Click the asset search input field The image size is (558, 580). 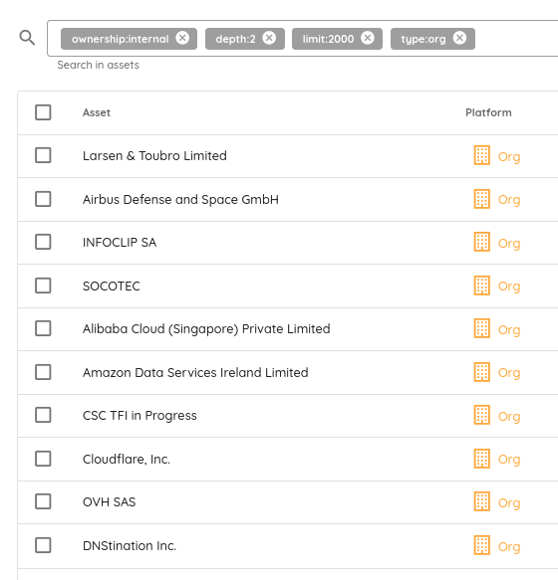(x=515, y=39)
